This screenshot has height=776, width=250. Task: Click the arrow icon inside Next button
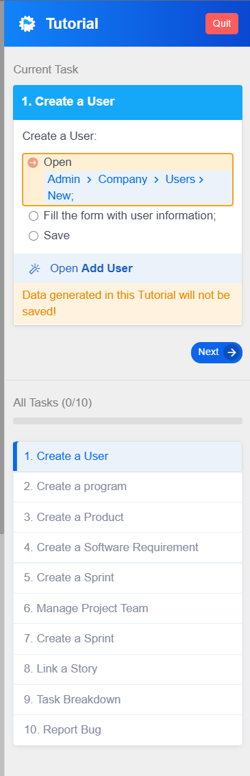coord(232,352)
